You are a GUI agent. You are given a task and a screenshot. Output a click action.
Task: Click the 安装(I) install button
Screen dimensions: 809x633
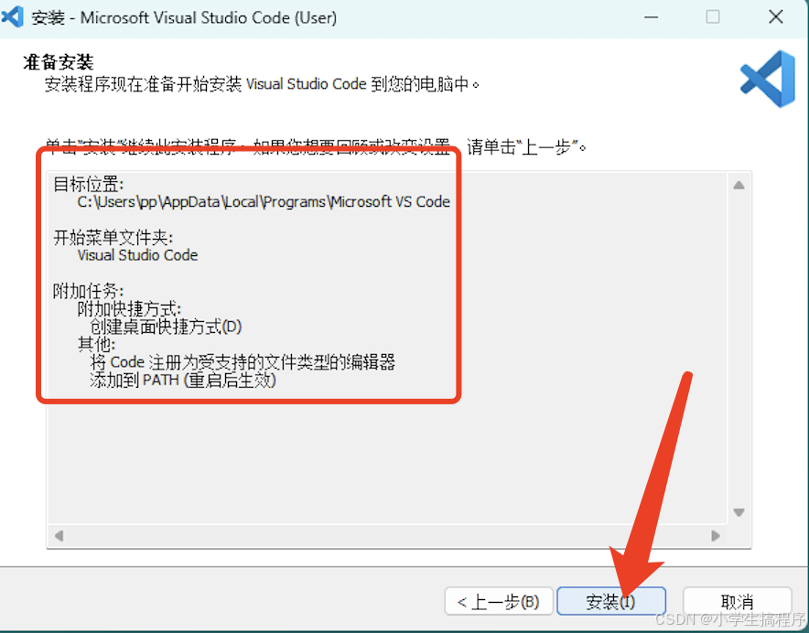click(x=611, y=602)
